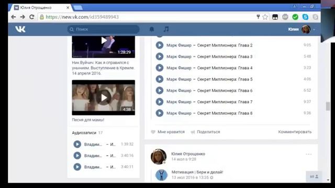Play Секрет Миллионера: Глава 7
This screenshot has width=335, height=188.
click(x=159, y=102)
